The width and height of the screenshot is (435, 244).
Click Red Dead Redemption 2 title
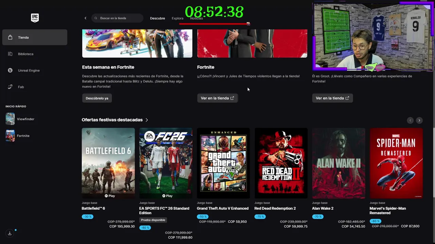tap(275, 208)
